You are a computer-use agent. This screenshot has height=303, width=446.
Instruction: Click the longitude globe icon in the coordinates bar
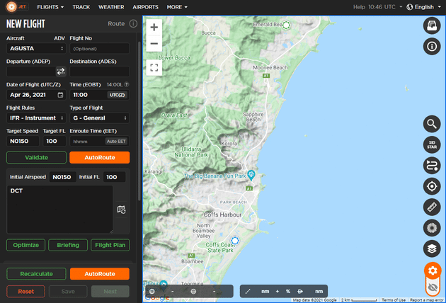193,292
